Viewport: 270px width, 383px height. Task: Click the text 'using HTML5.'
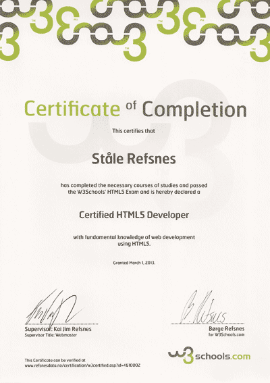pos(134,244)
